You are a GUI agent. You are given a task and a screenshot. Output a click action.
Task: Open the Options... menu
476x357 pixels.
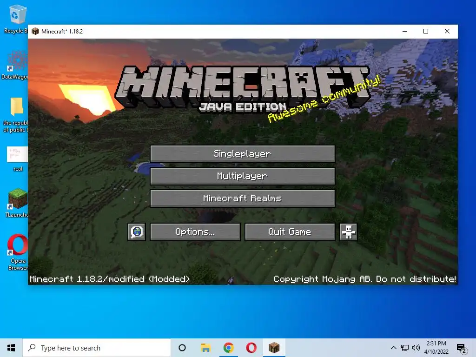(x=195, y=232)
